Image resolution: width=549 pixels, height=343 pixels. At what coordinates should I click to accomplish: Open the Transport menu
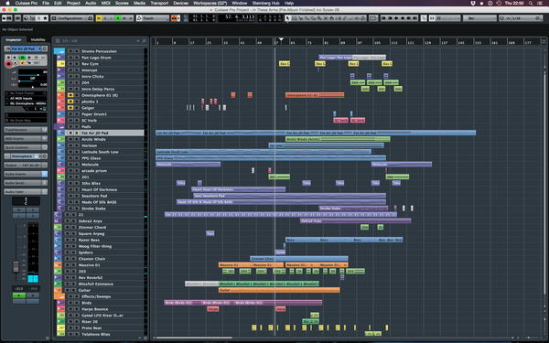[159, 3]
